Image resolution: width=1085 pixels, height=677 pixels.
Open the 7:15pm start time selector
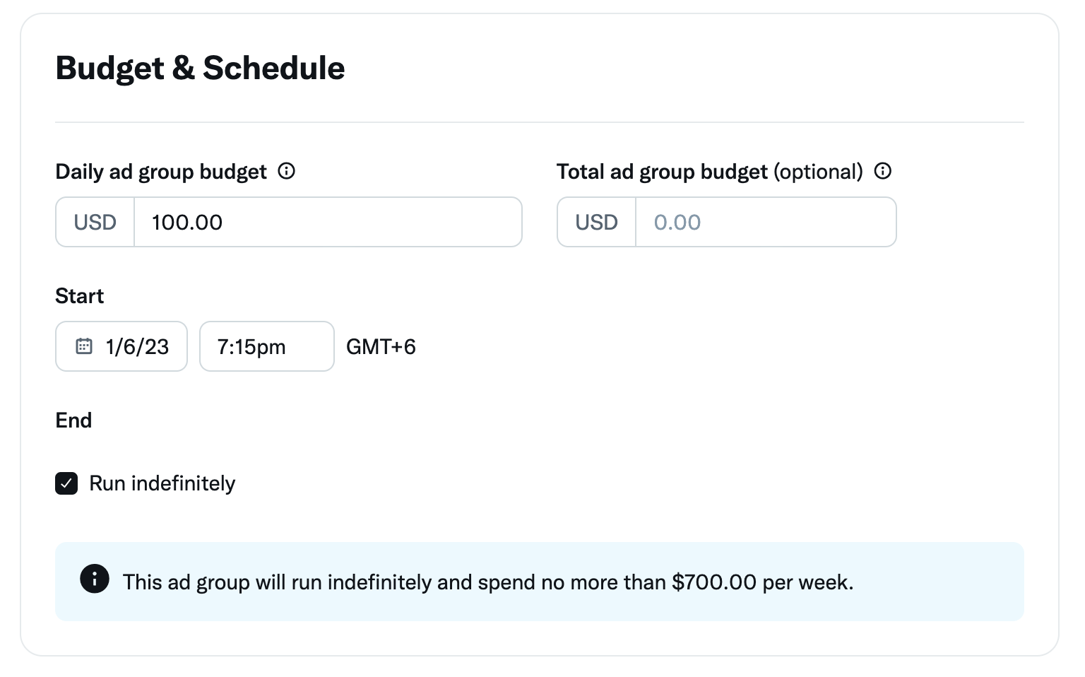pos(266,346)
